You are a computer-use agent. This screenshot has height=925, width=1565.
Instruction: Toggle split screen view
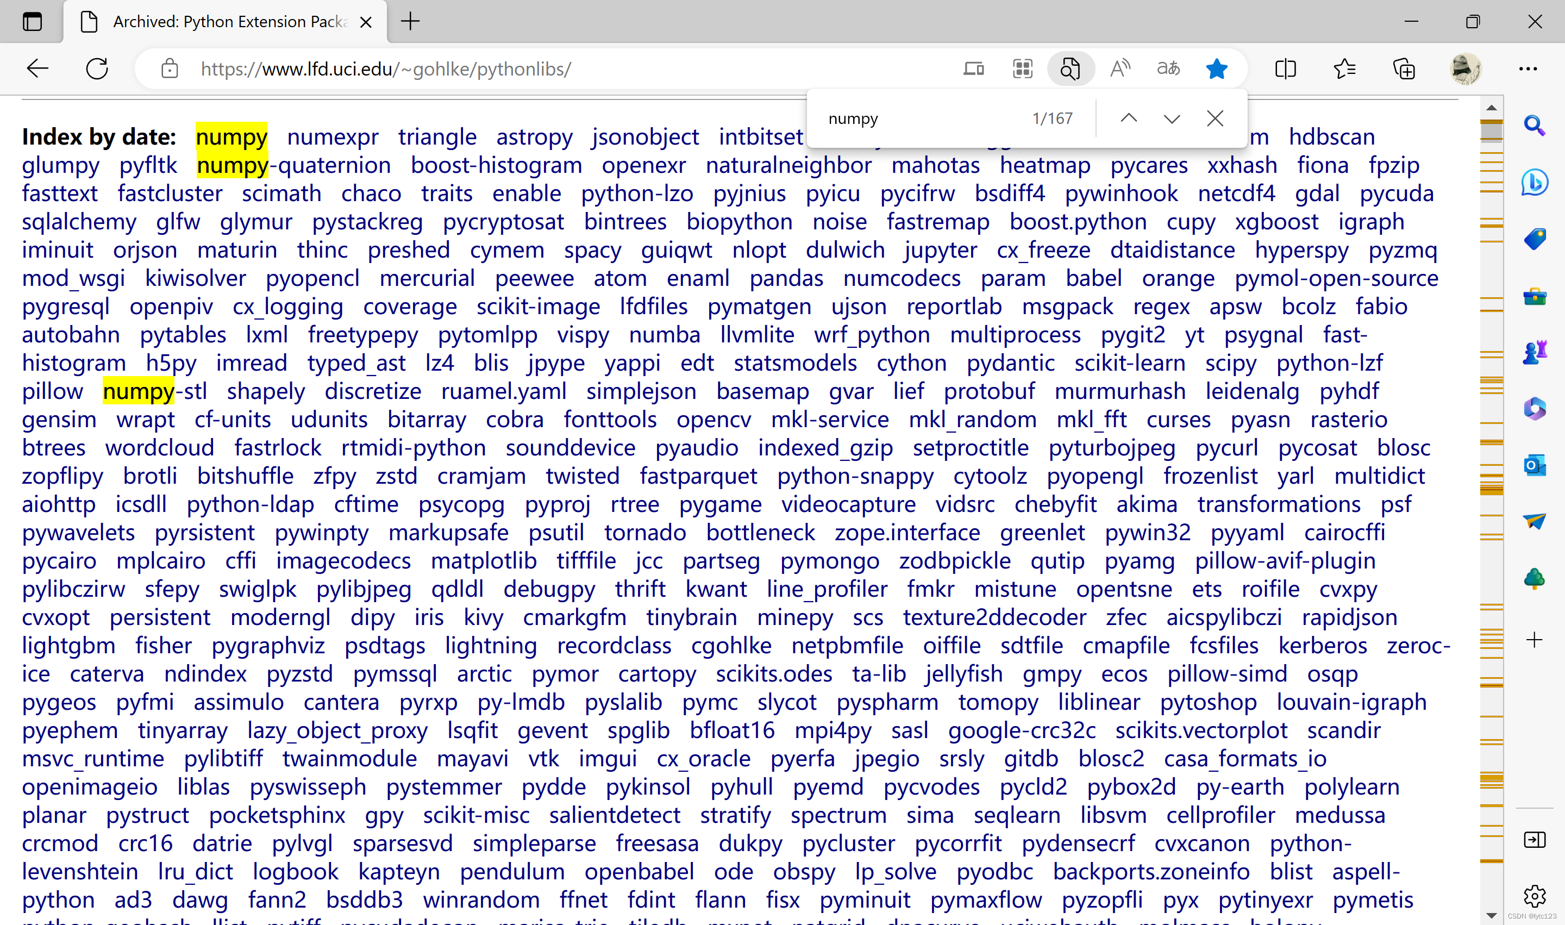point(1285,68)
